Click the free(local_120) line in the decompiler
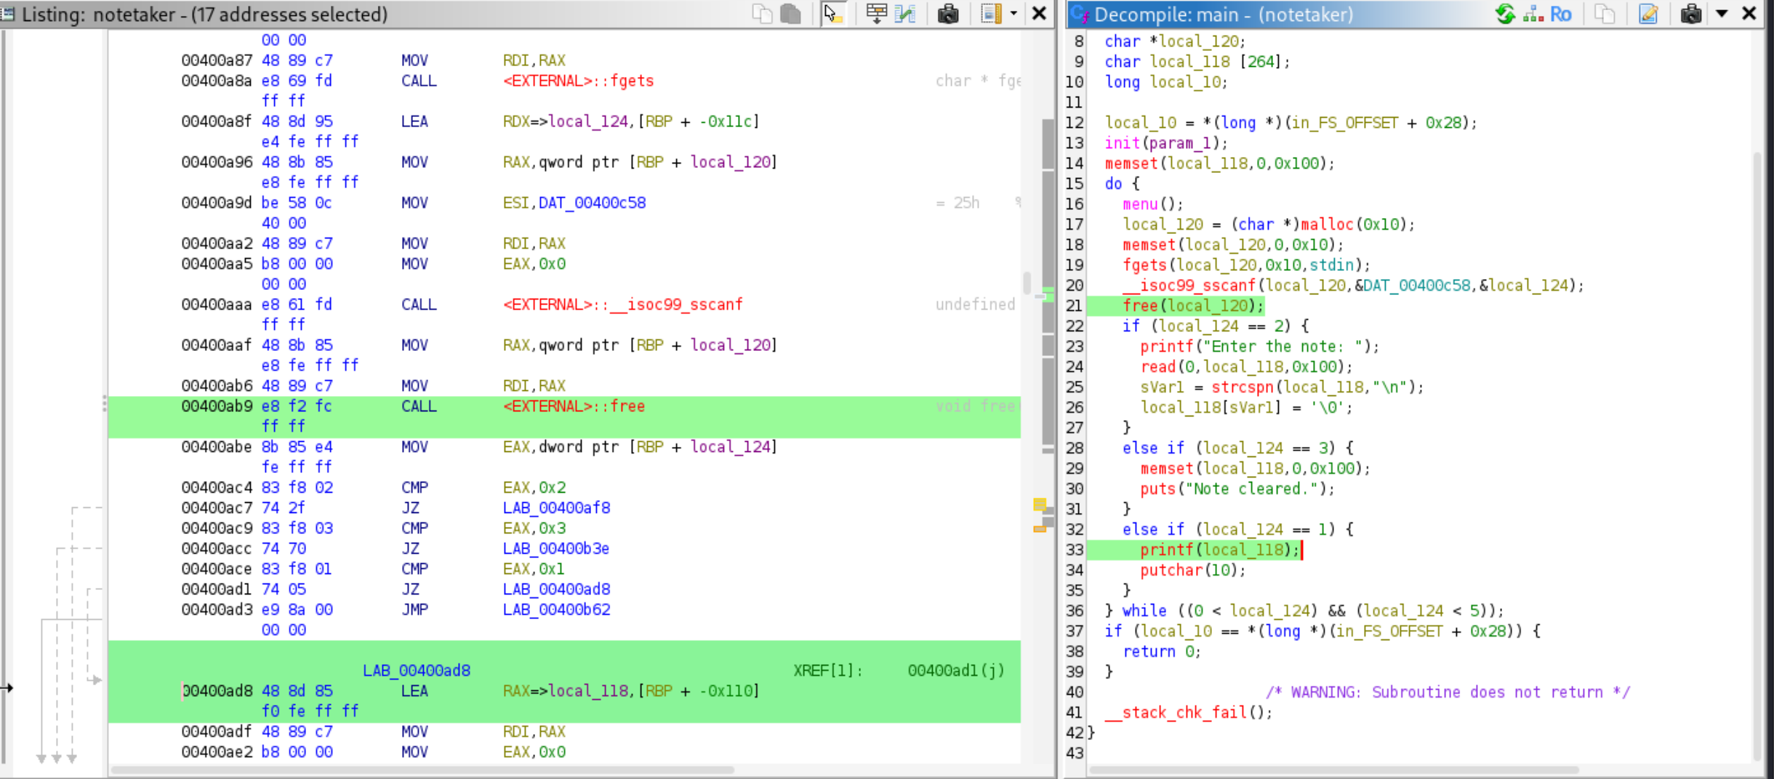Screen dimensions: 1774x779 click(x=1192, y=306)
